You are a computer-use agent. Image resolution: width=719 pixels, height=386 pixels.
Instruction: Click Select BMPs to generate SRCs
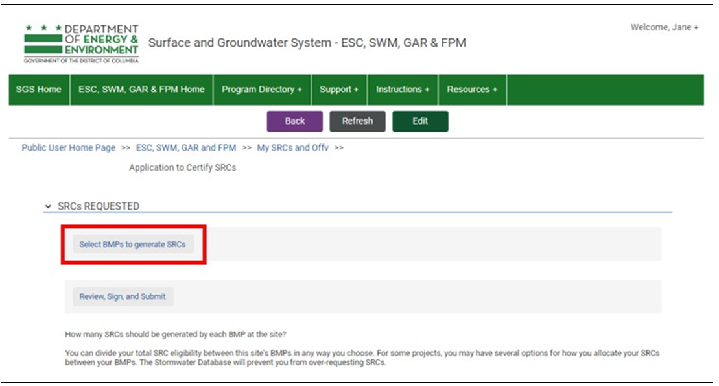(132, 245)
